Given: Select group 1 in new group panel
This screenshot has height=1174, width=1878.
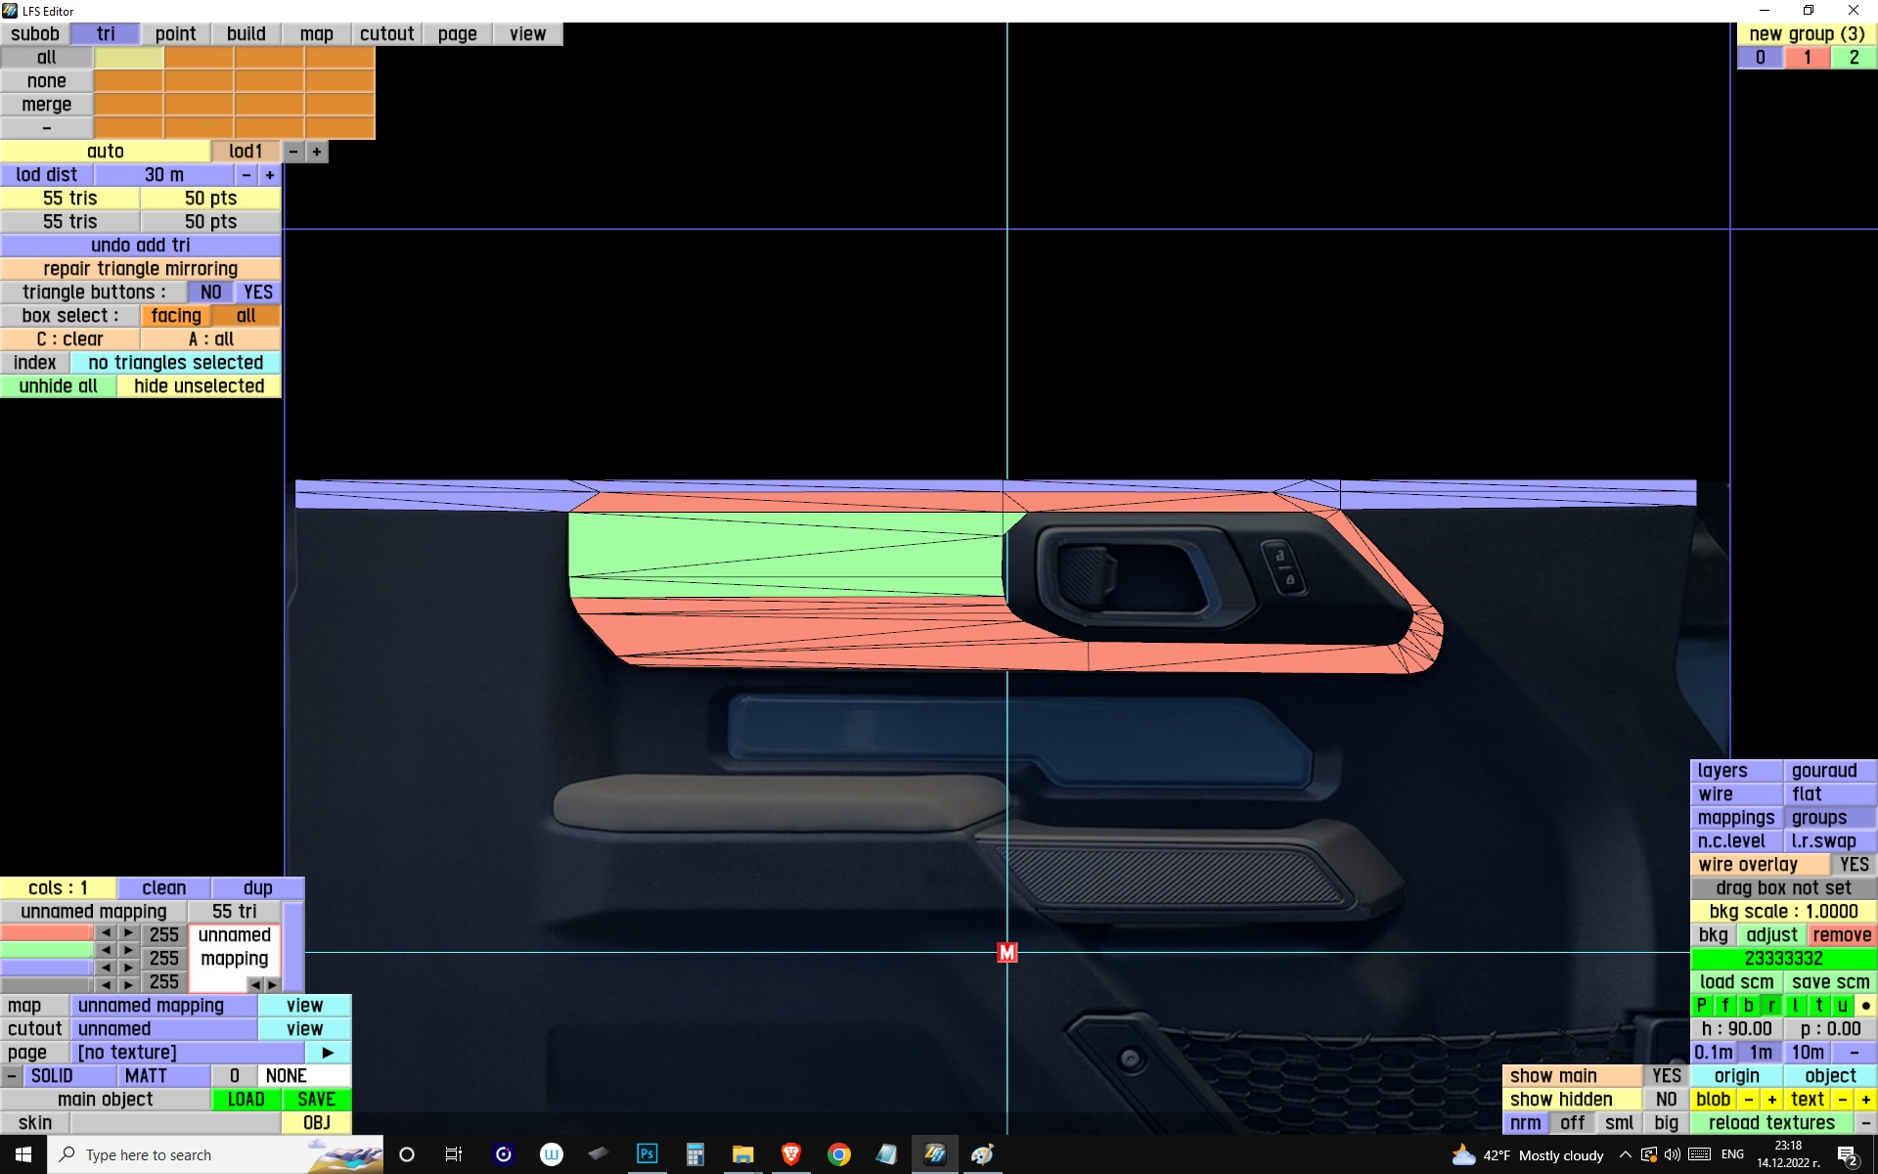Looking at the screenshot, I should 1807,58.
